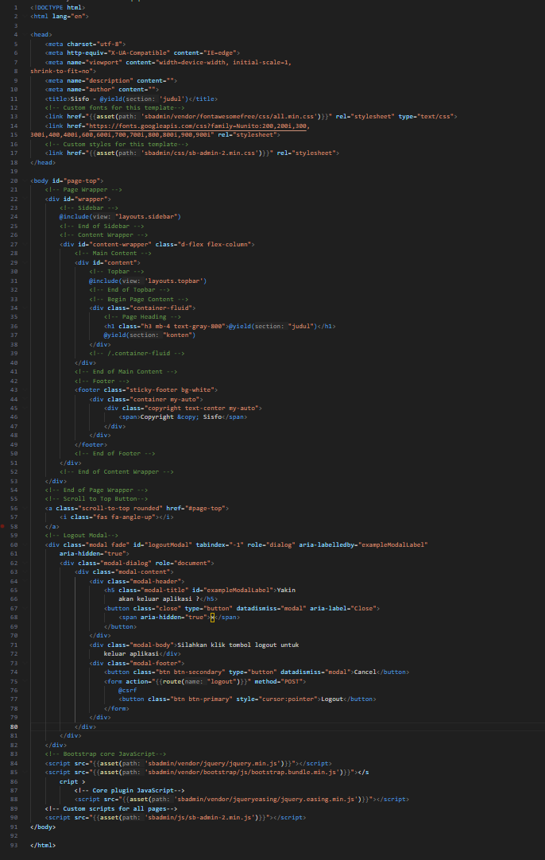Click the Logout button text in code
545x860 pixels.
coord(332,699)
